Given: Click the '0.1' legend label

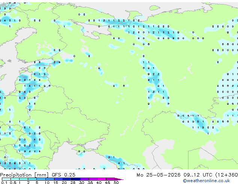Looking at the screenshot, I should (x=4, y=182).
